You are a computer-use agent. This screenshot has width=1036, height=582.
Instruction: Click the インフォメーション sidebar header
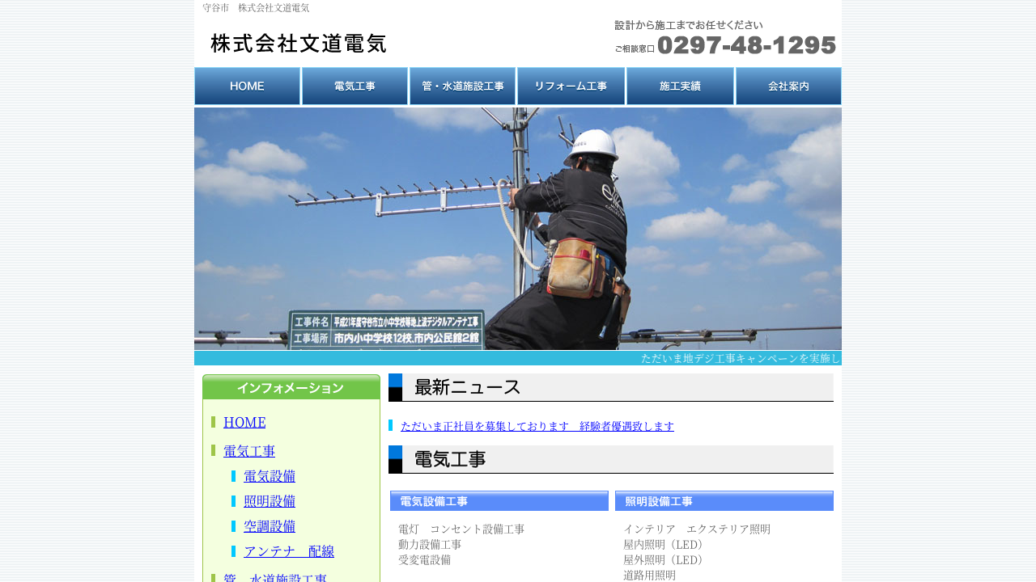click(x=291, y=387)
